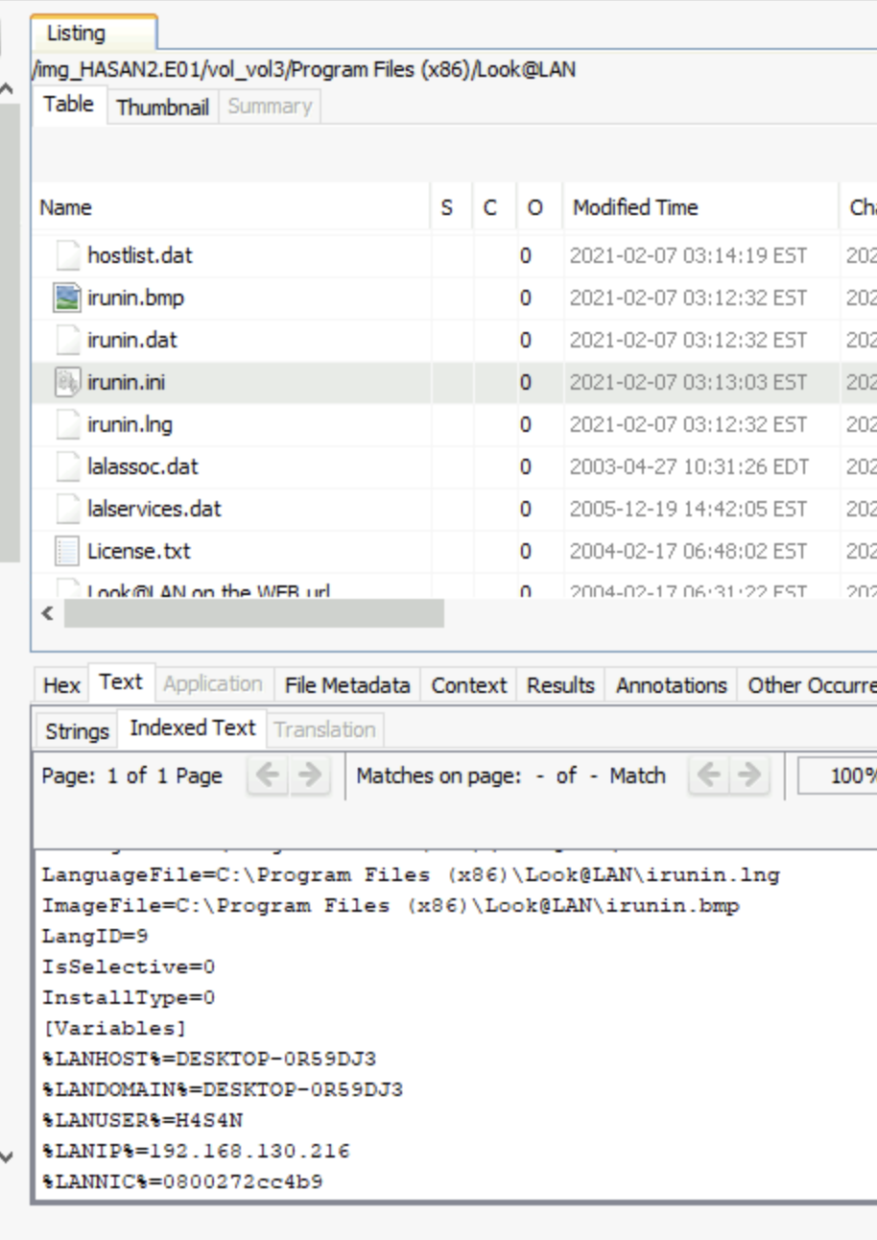Click the LangID=9 line
This screenshot has height=1240, width=877.
(95, 936)
